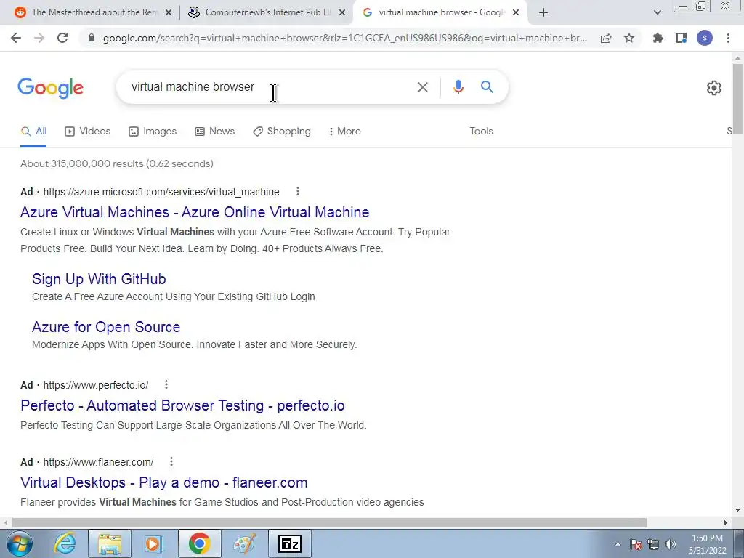744x558 pixels.
Task: Click the Google logo
Action: click(51, 88)
